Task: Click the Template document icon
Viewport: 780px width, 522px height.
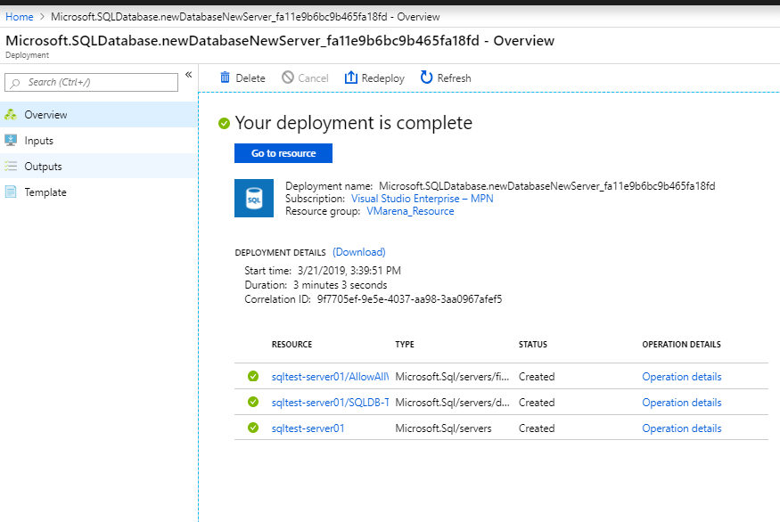Action: tap(11, 192)
